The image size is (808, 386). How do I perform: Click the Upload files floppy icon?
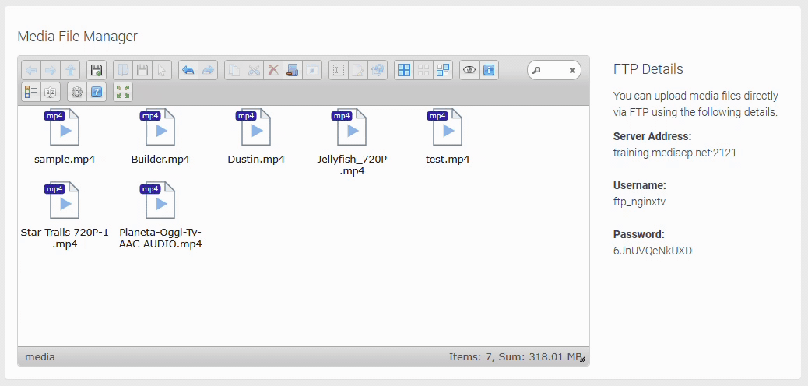coord(97,70)
